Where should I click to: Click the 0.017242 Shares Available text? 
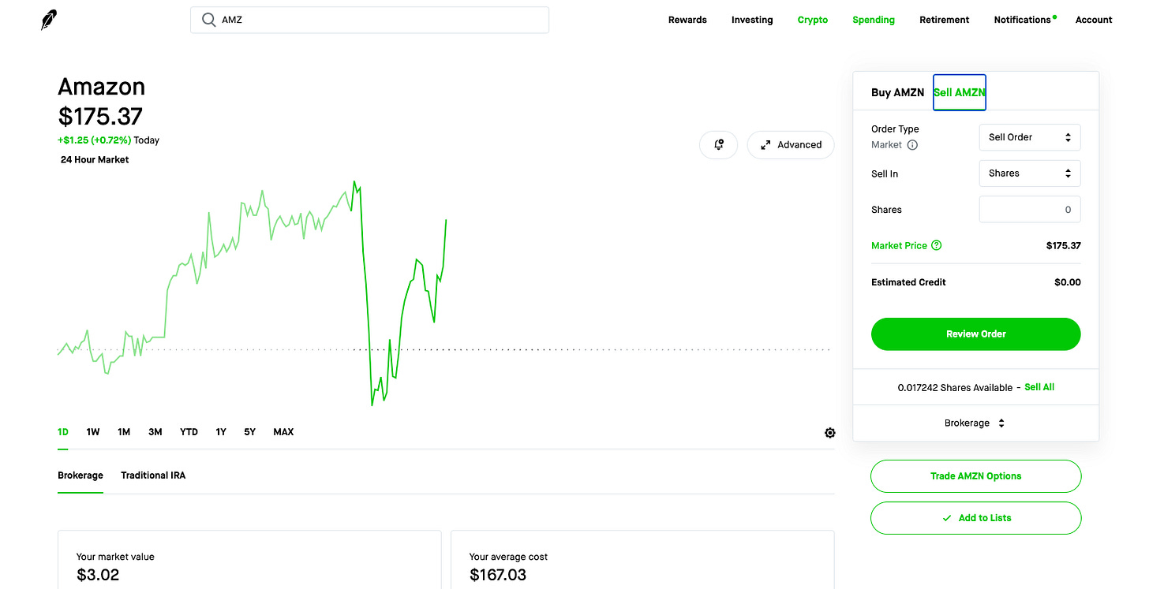click(955, 388)
